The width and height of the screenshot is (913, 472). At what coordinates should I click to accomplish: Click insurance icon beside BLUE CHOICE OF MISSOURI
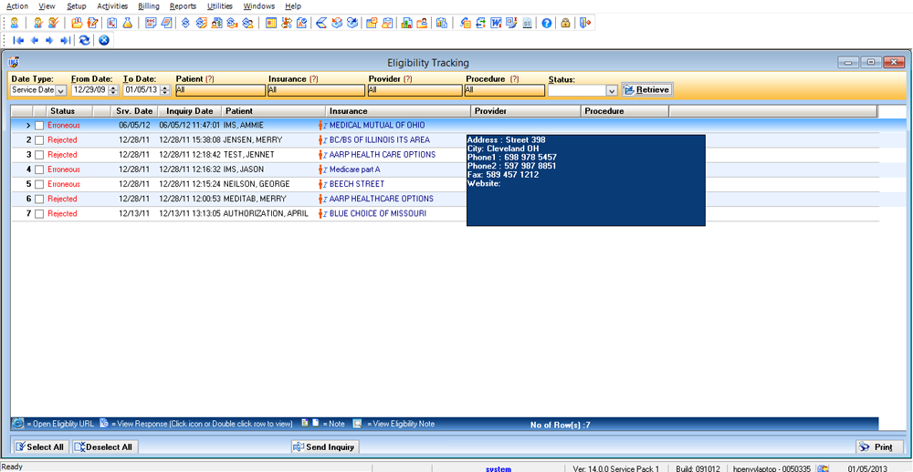pos(322,213)
